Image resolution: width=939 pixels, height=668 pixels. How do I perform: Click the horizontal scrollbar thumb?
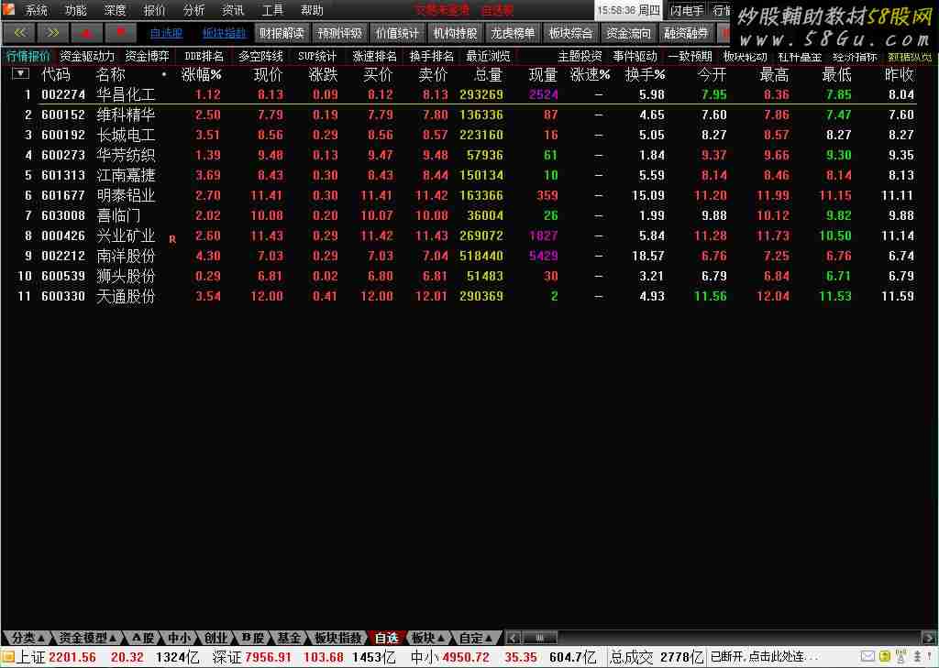(539, 638)
